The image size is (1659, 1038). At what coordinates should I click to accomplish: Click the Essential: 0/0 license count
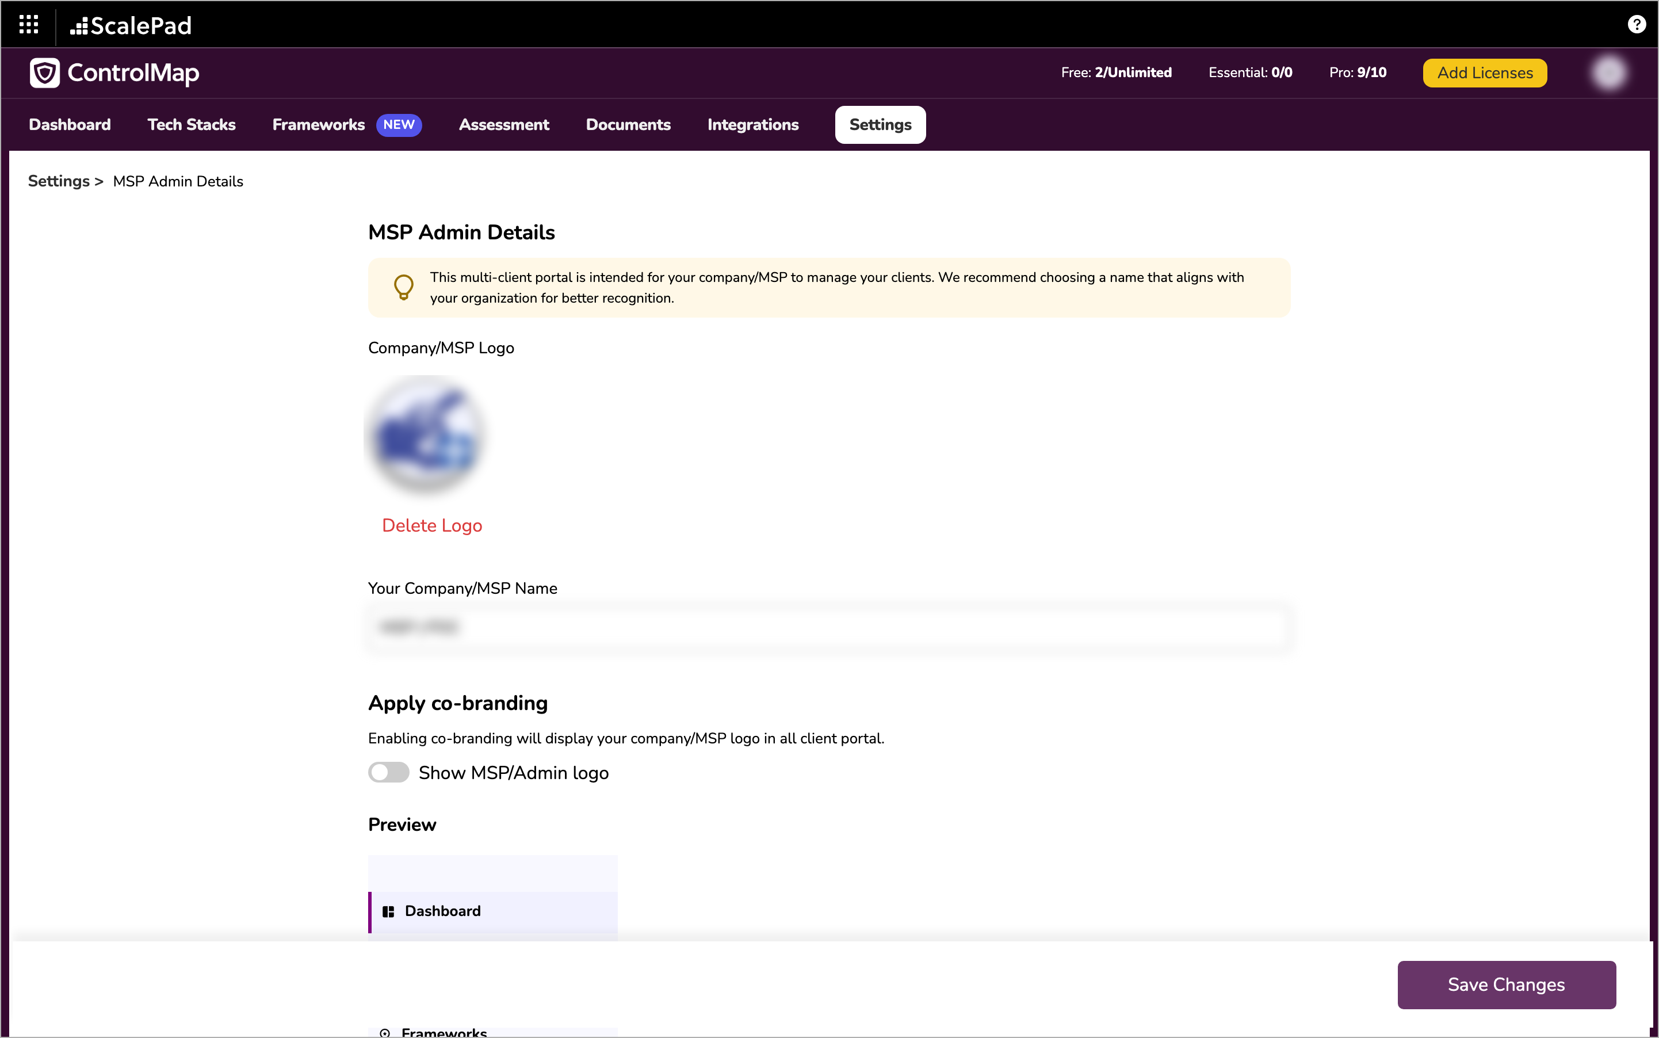click(1250, 72)
